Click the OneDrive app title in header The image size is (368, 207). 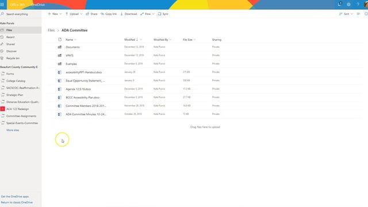coord(37,5)
